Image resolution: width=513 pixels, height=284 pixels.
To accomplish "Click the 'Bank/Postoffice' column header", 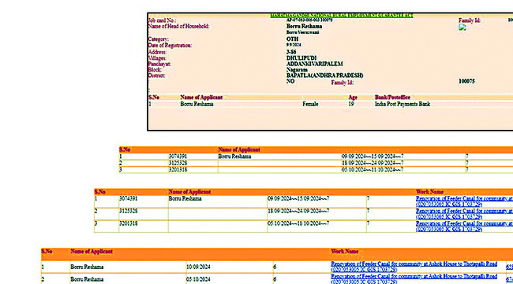I will tap(392, 98).
